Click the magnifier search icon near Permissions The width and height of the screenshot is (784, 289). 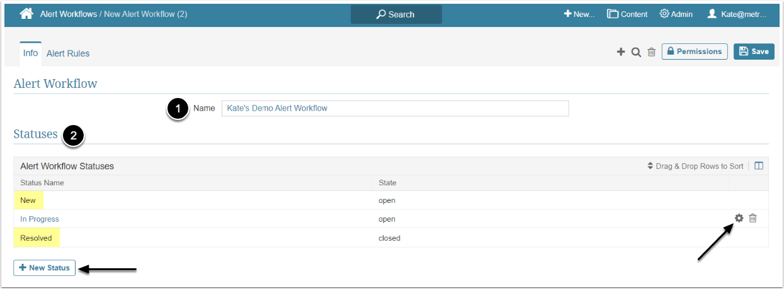(636, 52)
